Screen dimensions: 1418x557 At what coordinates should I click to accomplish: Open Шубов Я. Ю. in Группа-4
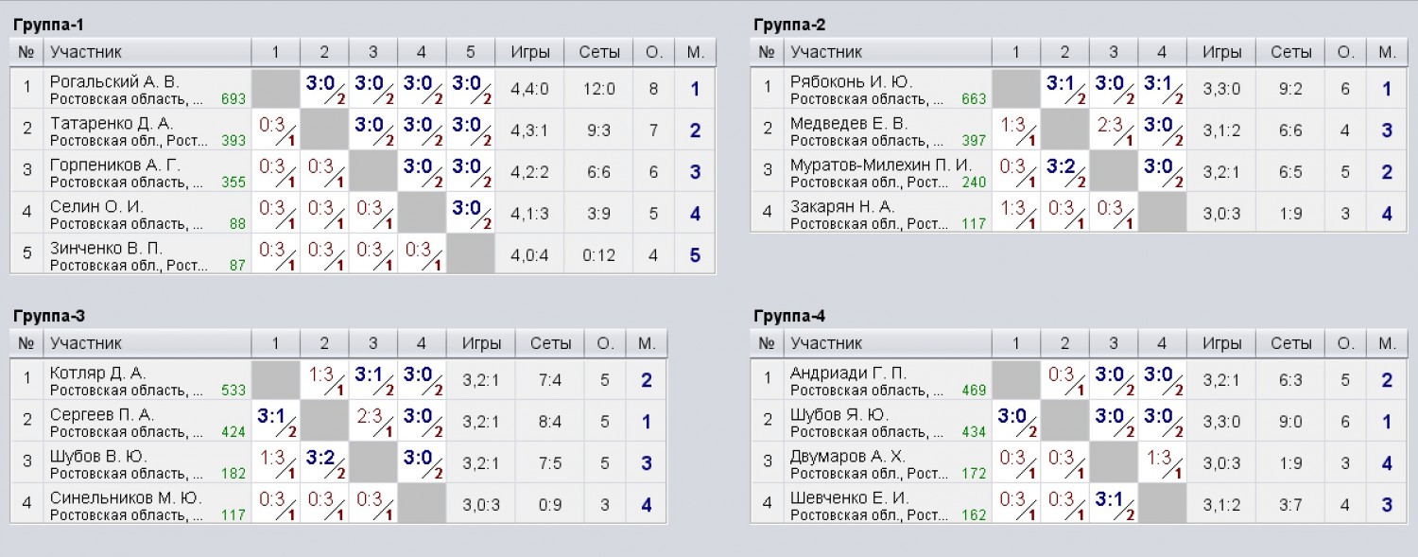[839, 414]
